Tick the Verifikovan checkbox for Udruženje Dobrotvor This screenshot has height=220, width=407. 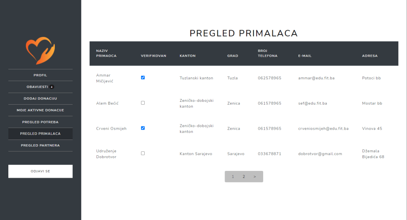(143, 153)
